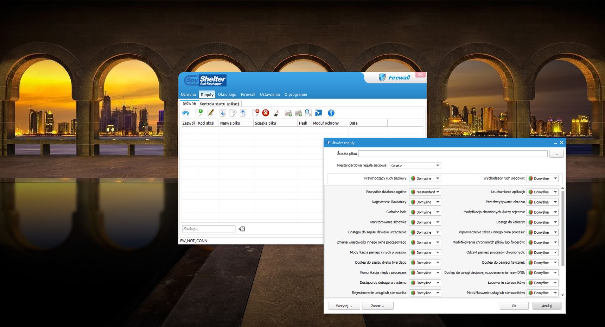Open Dostęp do zapisu dysku twardego dropdown

click(x=425, y=263)
